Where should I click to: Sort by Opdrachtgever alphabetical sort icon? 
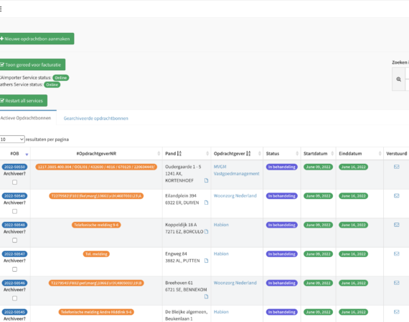(248, 153)
